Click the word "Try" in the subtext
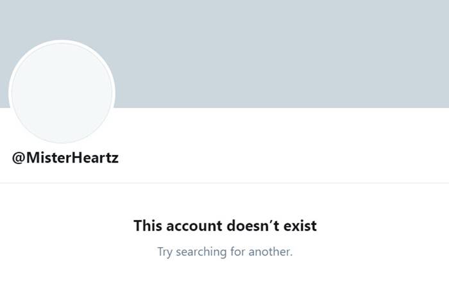This screenshot has width=449, height=290. tap(165, 252)
